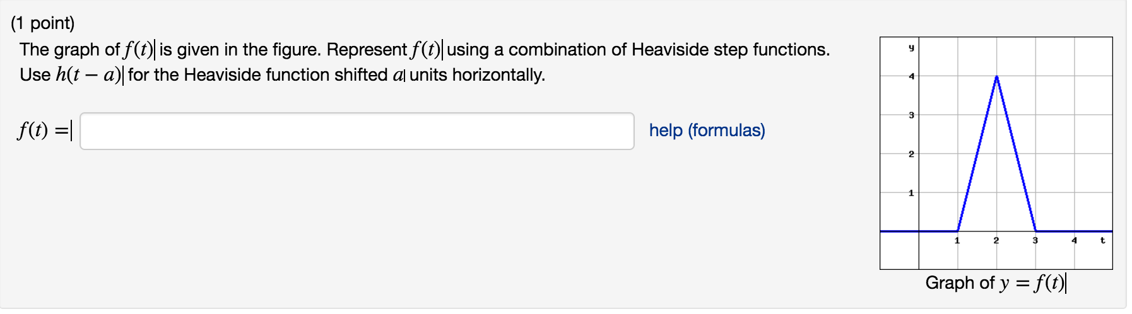Click the "(1 point)" text
Screen dimensions: 1132x314
point(43,23)
